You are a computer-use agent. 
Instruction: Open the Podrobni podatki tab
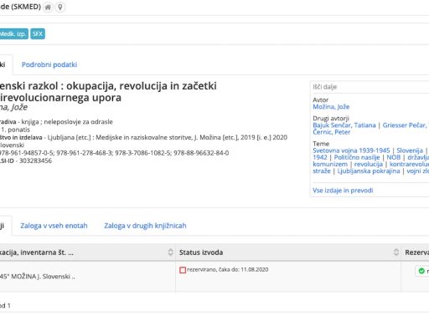click(49, 64)
